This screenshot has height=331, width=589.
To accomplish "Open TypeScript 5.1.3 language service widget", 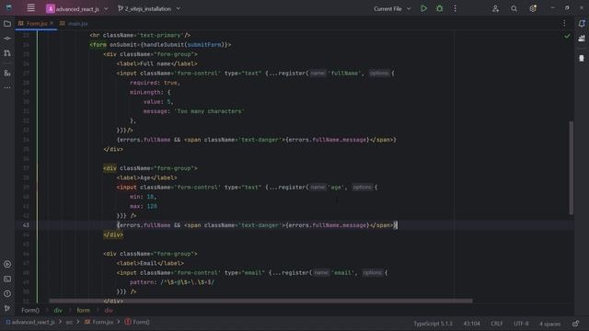I will click(x=433, y=324).
